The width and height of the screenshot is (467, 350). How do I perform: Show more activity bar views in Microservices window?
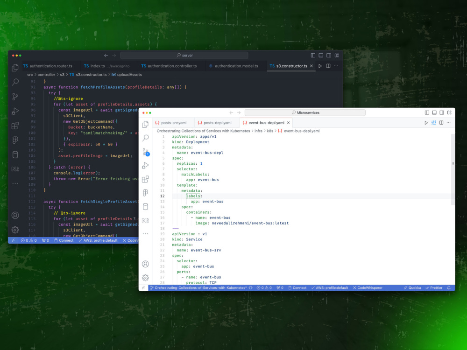tap(145, 234)
